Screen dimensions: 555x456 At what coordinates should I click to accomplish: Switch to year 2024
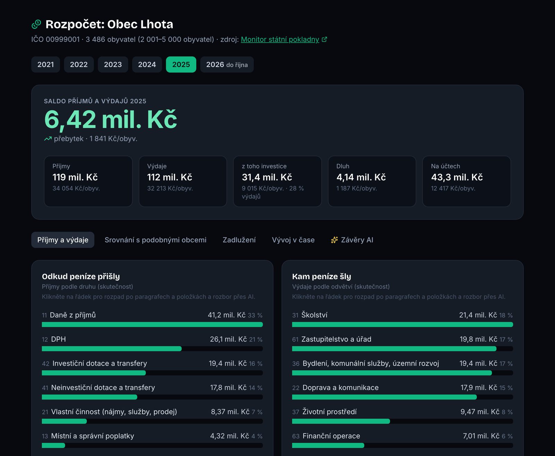point(147,64)
